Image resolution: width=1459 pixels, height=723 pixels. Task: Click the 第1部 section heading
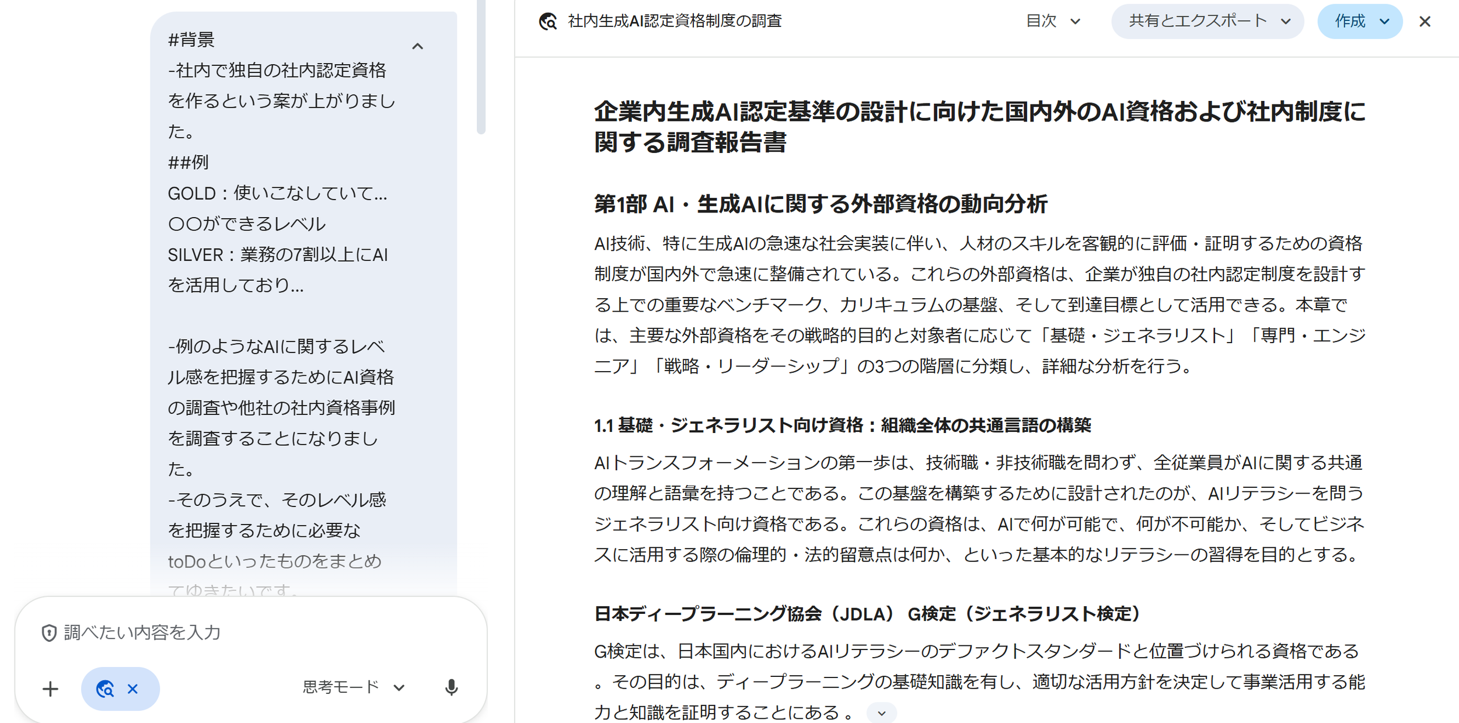tap(820, 204)
